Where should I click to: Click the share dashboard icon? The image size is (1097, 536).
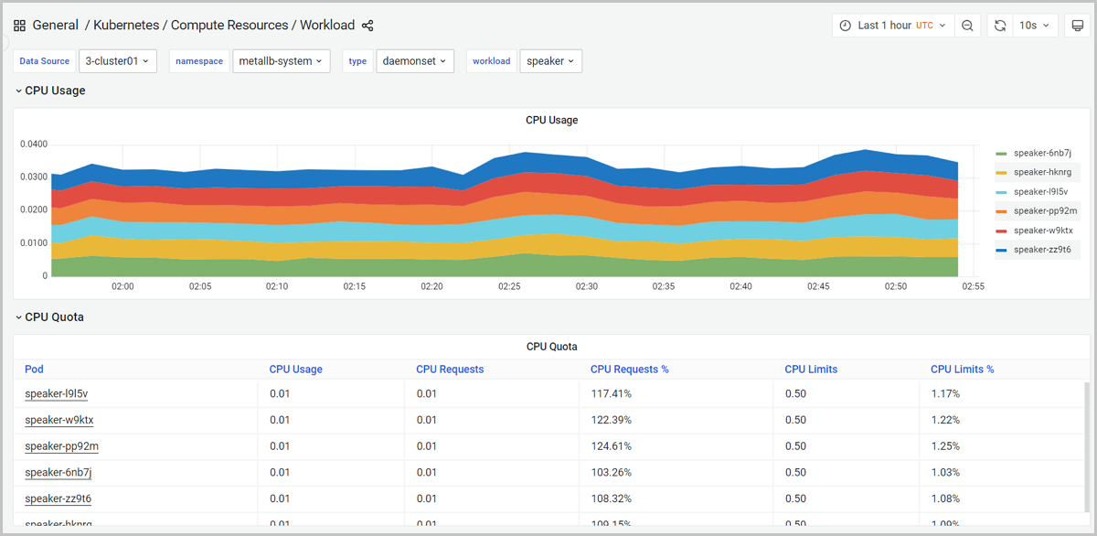pos(367,26)
